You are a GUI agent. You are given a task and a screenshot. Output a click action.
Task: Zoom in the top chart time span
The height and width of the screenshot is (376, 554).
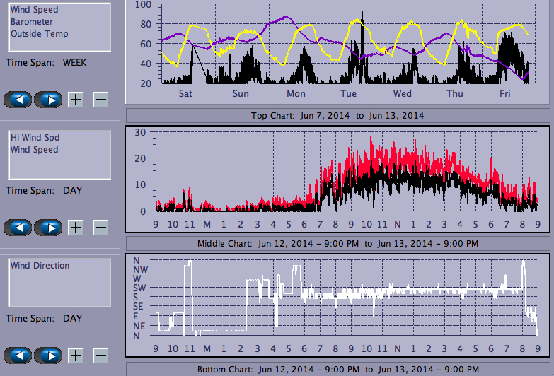click(76, 100)
